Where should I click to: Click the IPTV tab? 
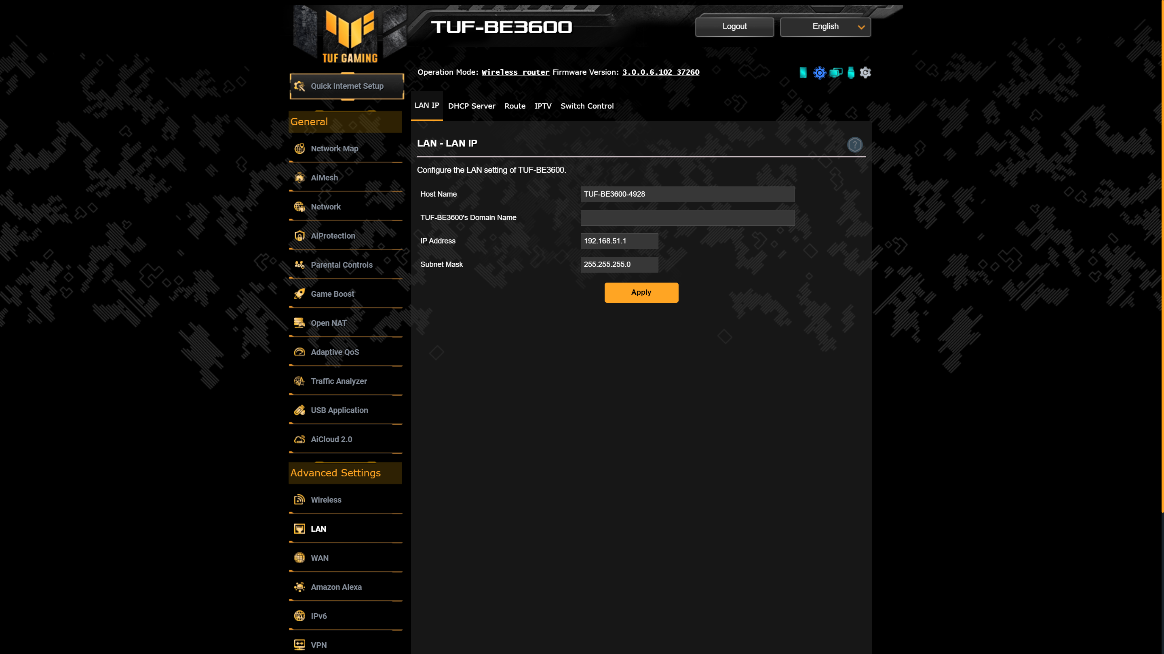[543, 105]
